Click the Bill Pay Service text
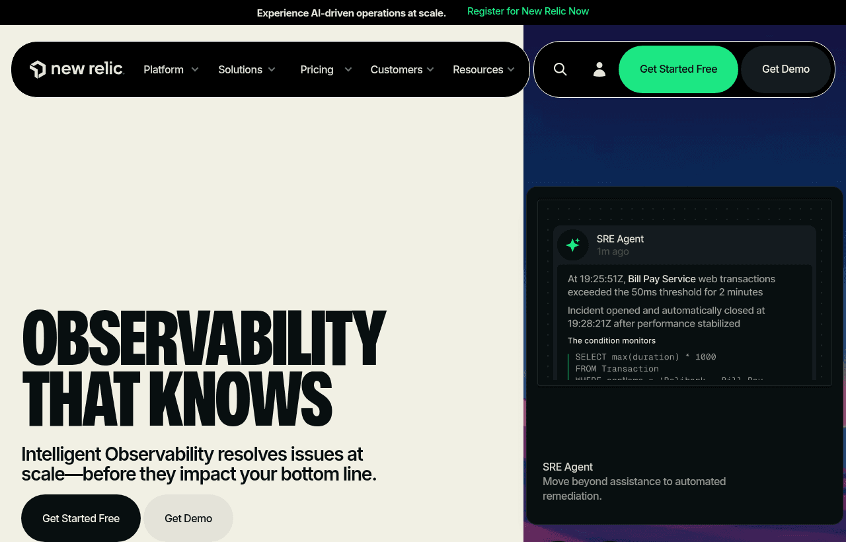 (x=662, y=279)
